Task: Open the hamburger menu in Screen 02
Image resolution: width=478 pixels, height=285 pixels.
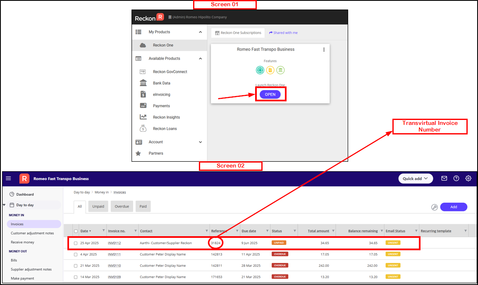Action: point(9,178)
